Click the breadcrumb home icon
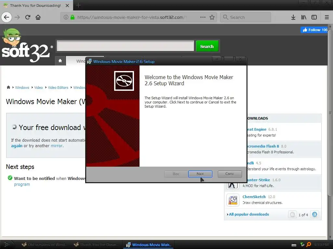 (x=8, y=87)
